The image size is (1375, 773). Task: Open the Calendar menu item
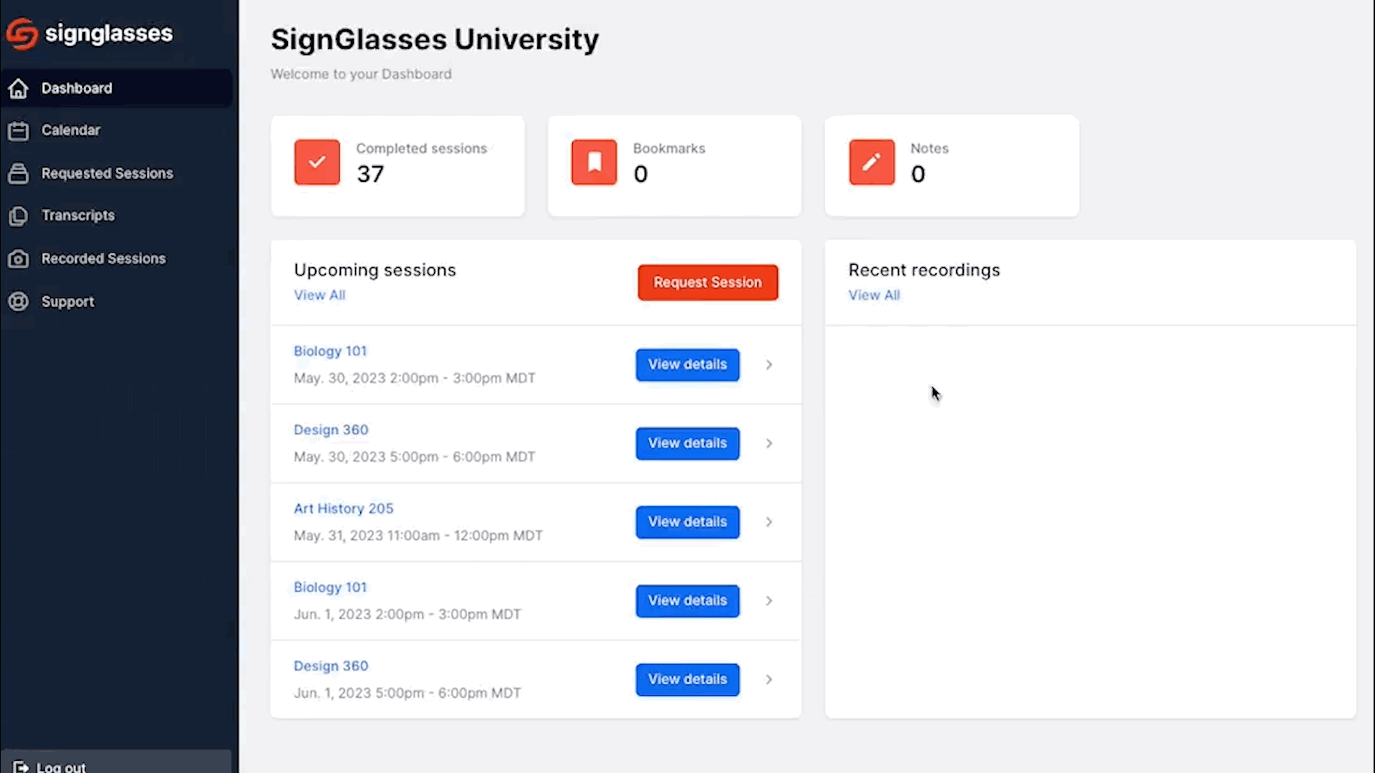click(70, 130)
